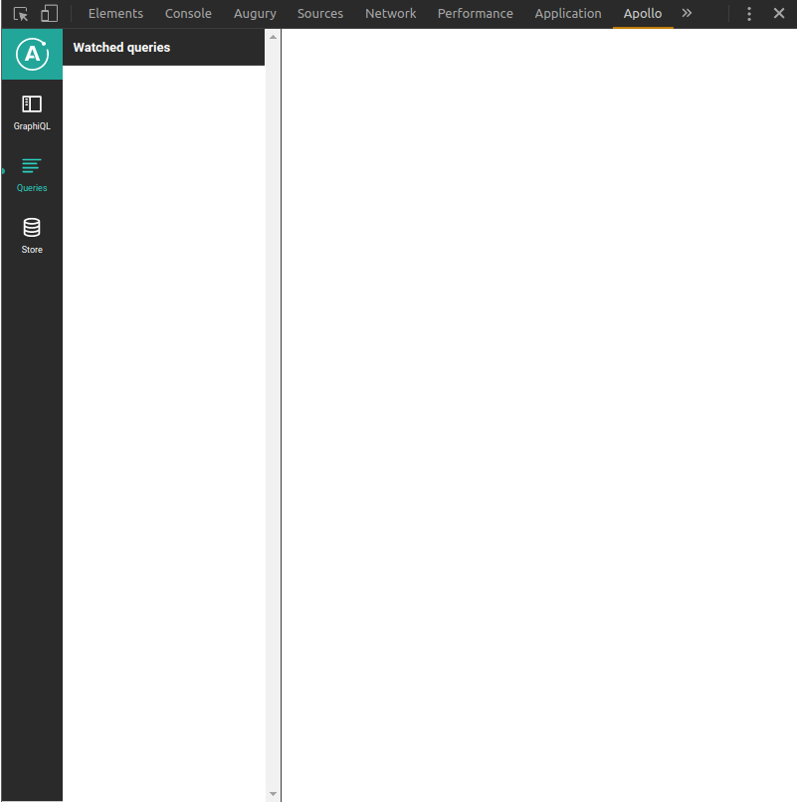797x802 pixels.
Task: Click the scrollbar down arrow
Action: coord(273,793)
